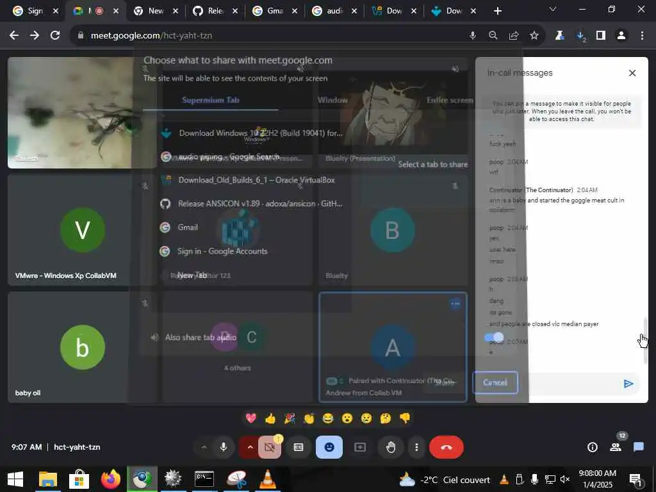Screen dimensions: 656x492
Task: Expand video settings chevron beside camera
Action: tap(250, 447)
